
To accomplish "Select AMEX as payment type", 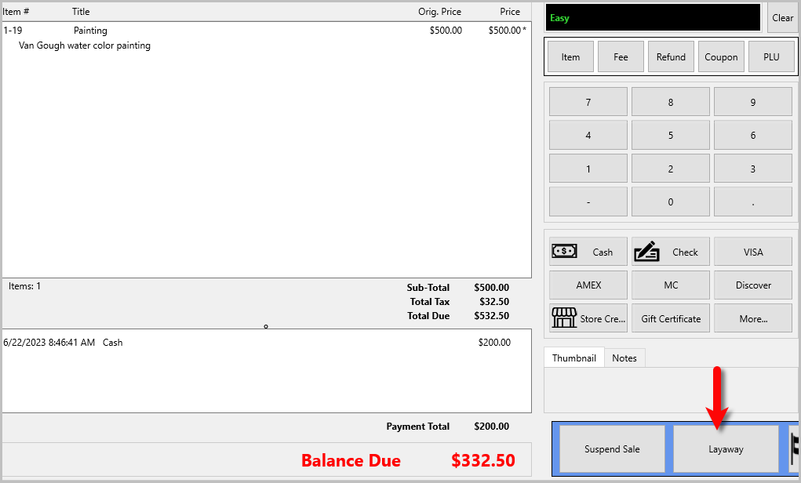I will click(x=588, y=285).
